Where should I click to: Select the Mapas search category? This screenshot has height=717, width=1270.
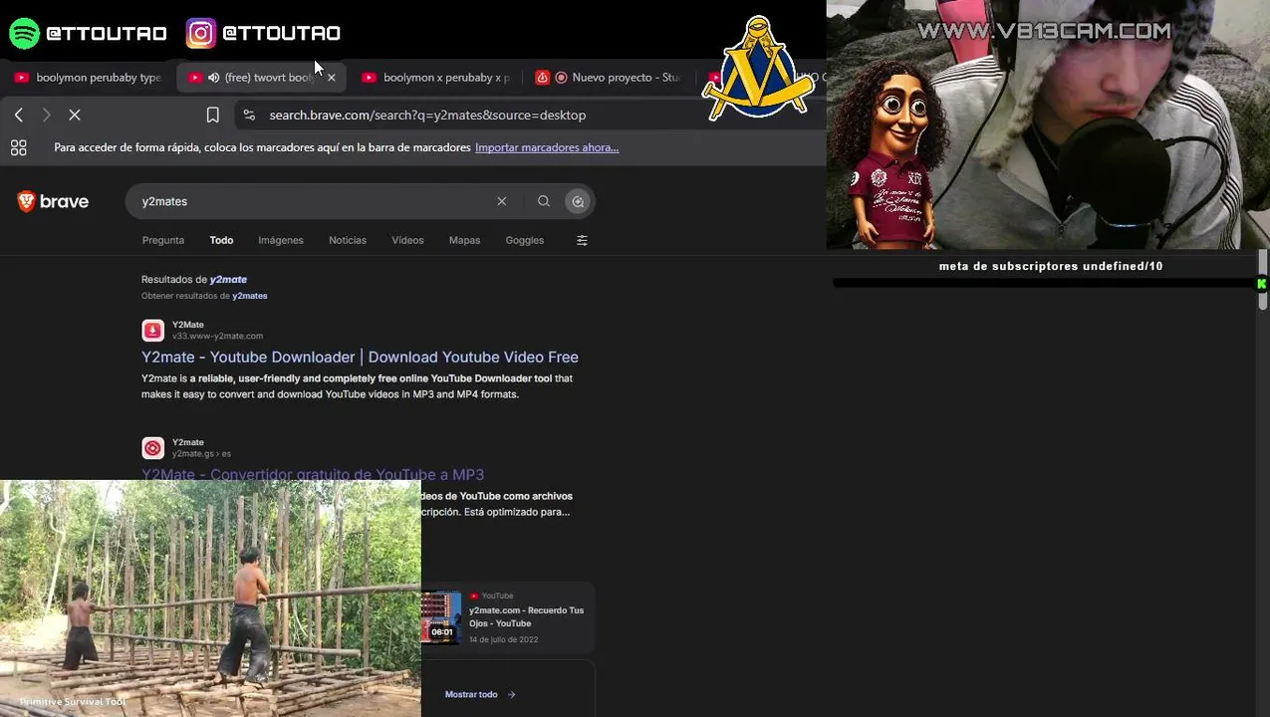click(x=464, y=240)
